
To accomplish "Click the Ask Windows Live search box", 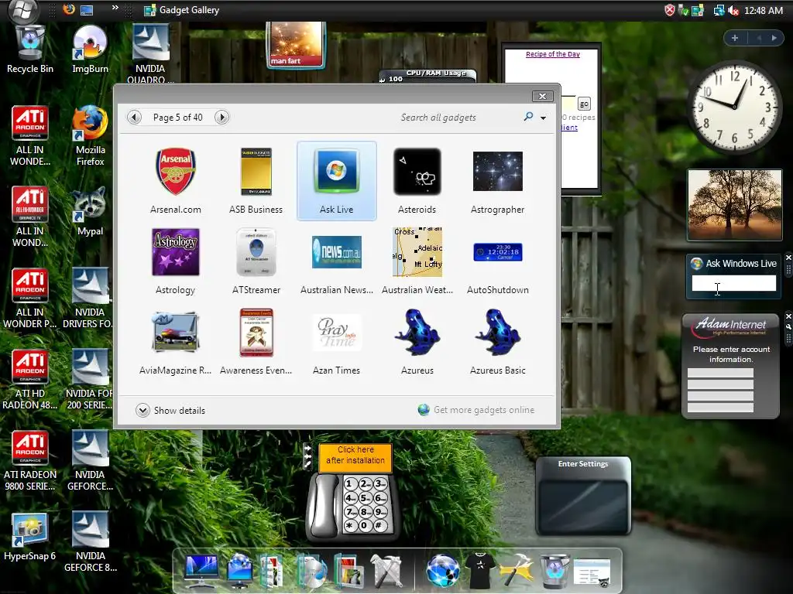I will click(x=733, y=283).
